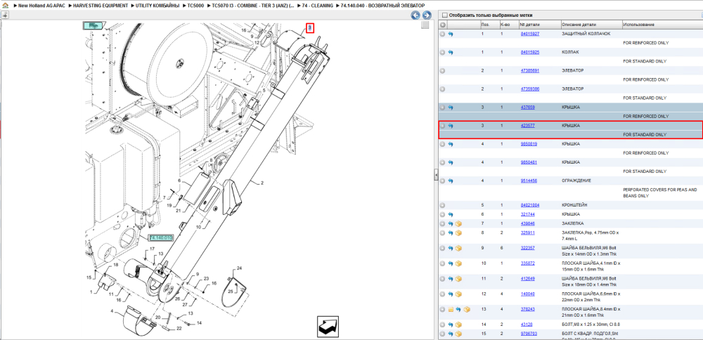703x340 pixels.
Task: Add part 9514456 with its plus icon
Action: [442, 181]
